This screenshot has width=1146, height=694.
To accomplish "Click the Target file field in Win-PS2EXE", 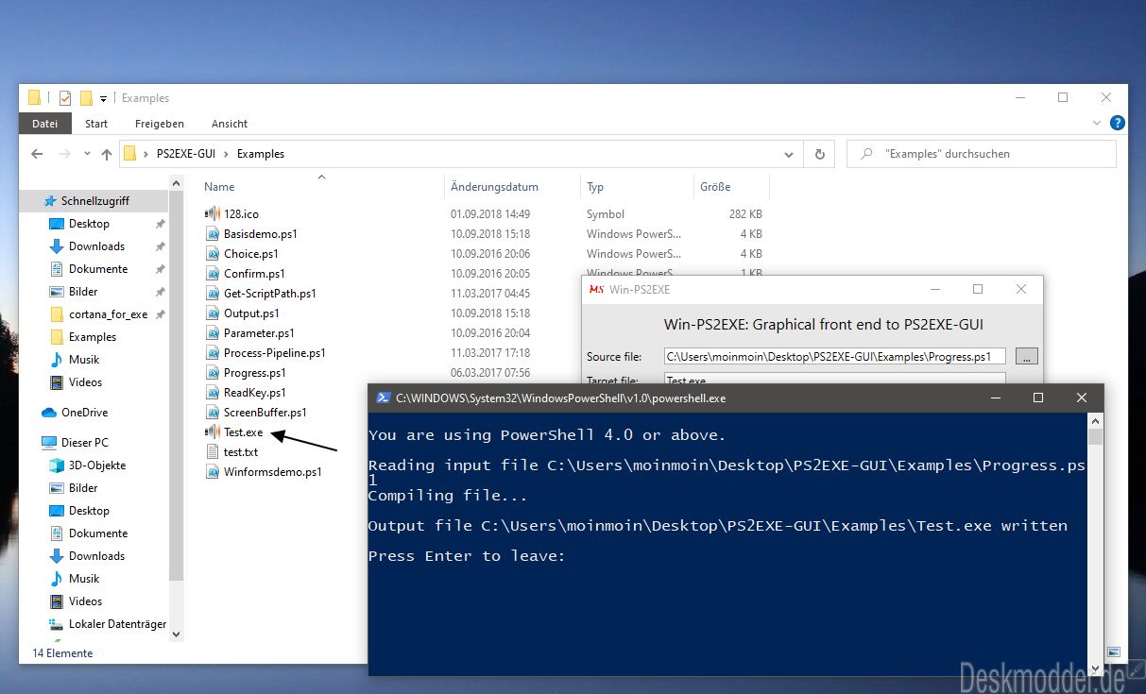I will point(835,380).
